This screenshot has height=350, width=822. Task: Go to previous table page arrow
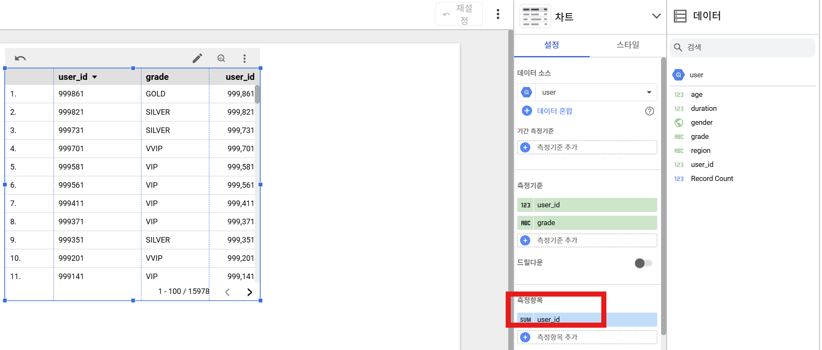coord(228,292)
